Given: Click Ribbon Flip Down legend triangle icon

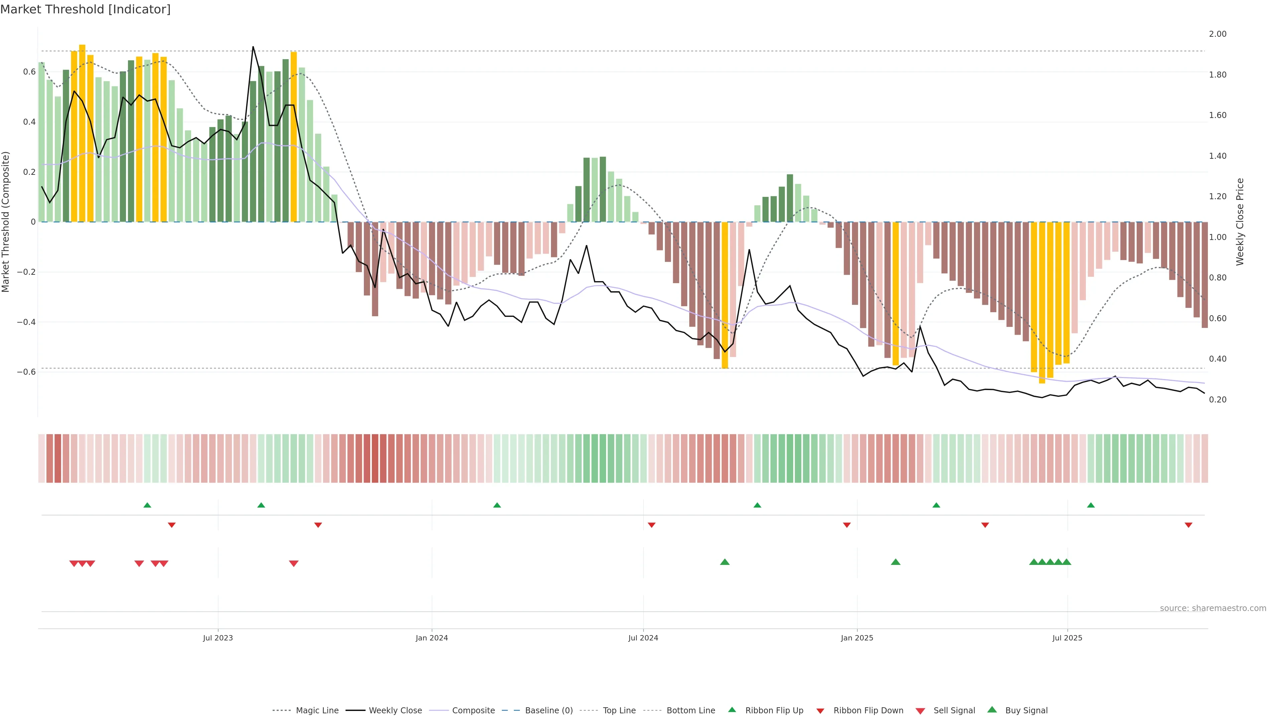Looking at the screenshot, I should pyautogui.click(x=820, y=711).
